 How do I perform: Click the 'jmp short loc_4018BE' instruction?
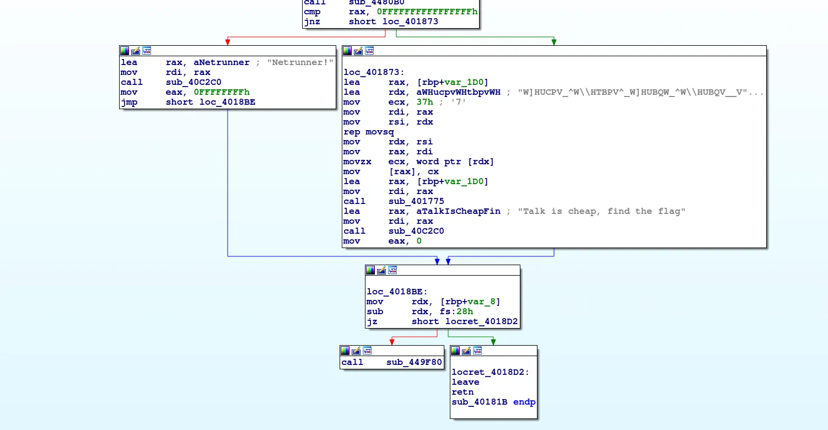click(188, 102)
